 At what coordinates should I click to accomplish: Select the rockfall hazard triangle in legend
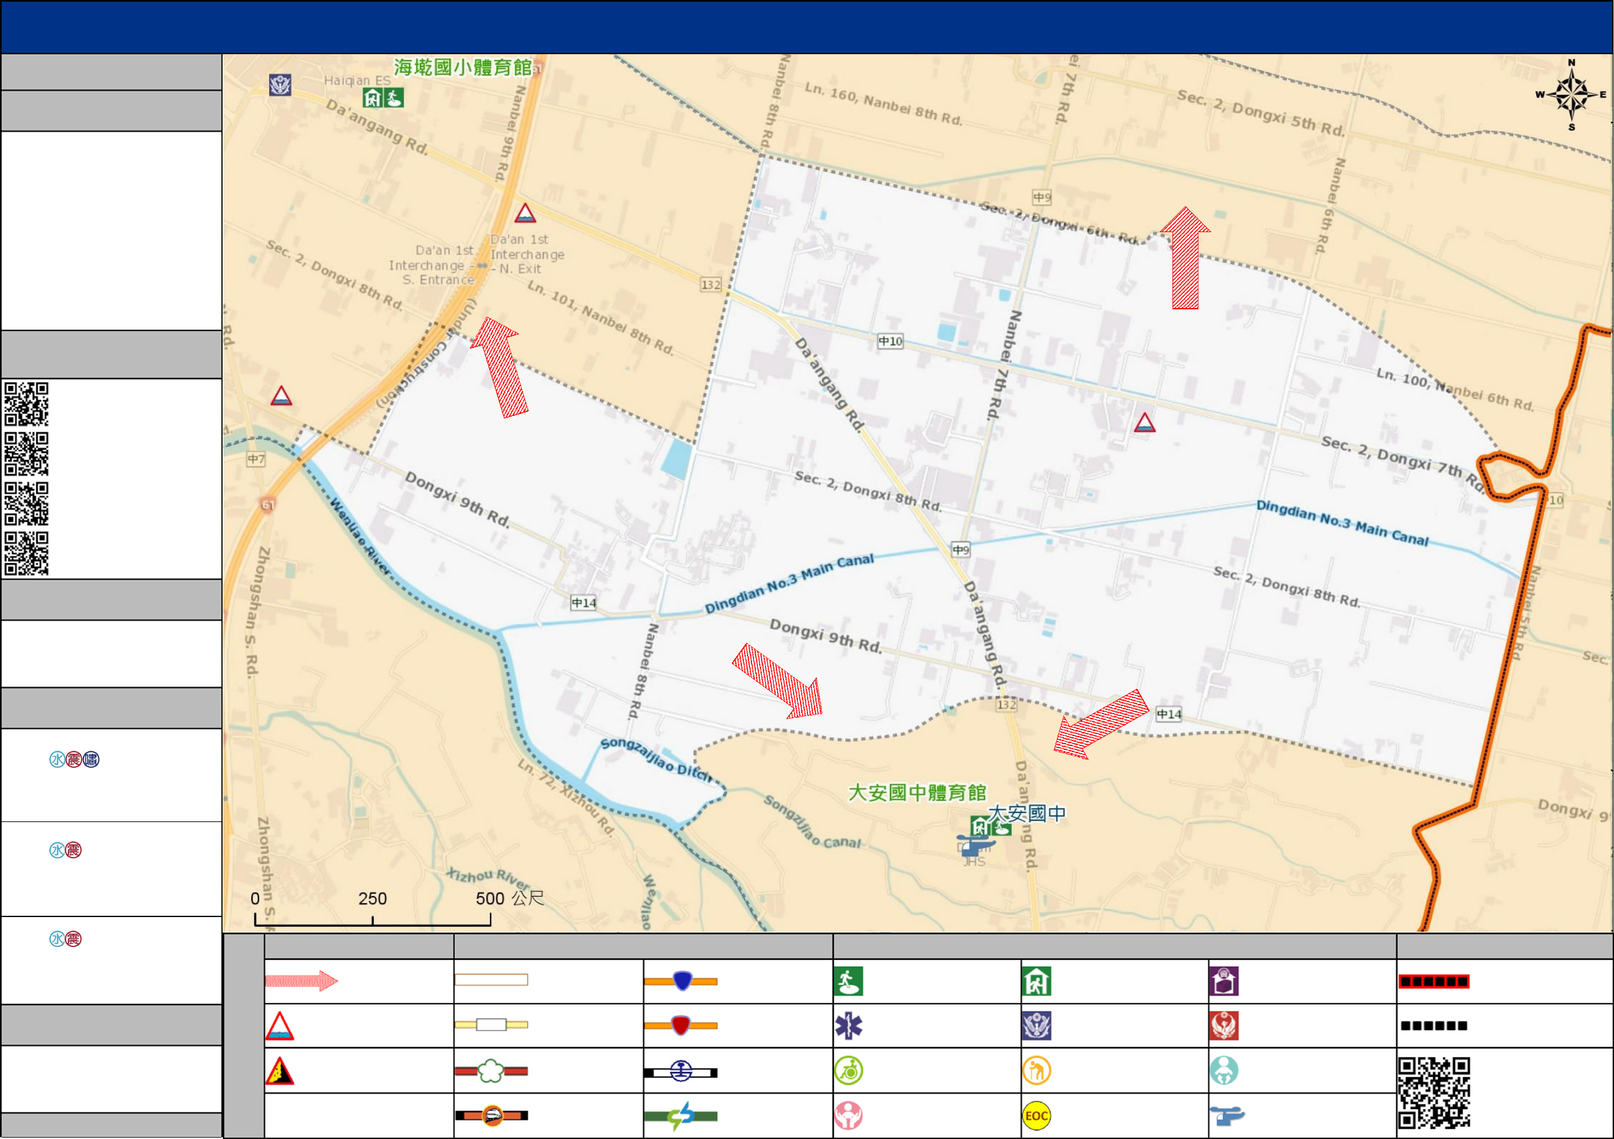[279, 1071]
